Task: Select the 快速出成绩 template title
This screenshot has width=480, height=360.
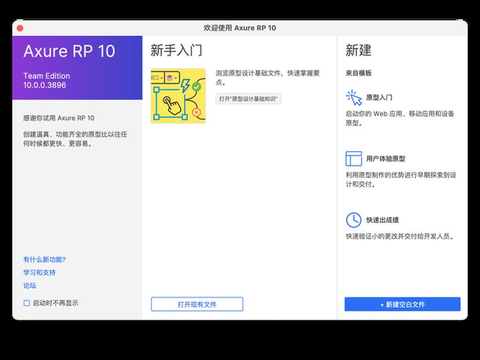Action: 382,220
